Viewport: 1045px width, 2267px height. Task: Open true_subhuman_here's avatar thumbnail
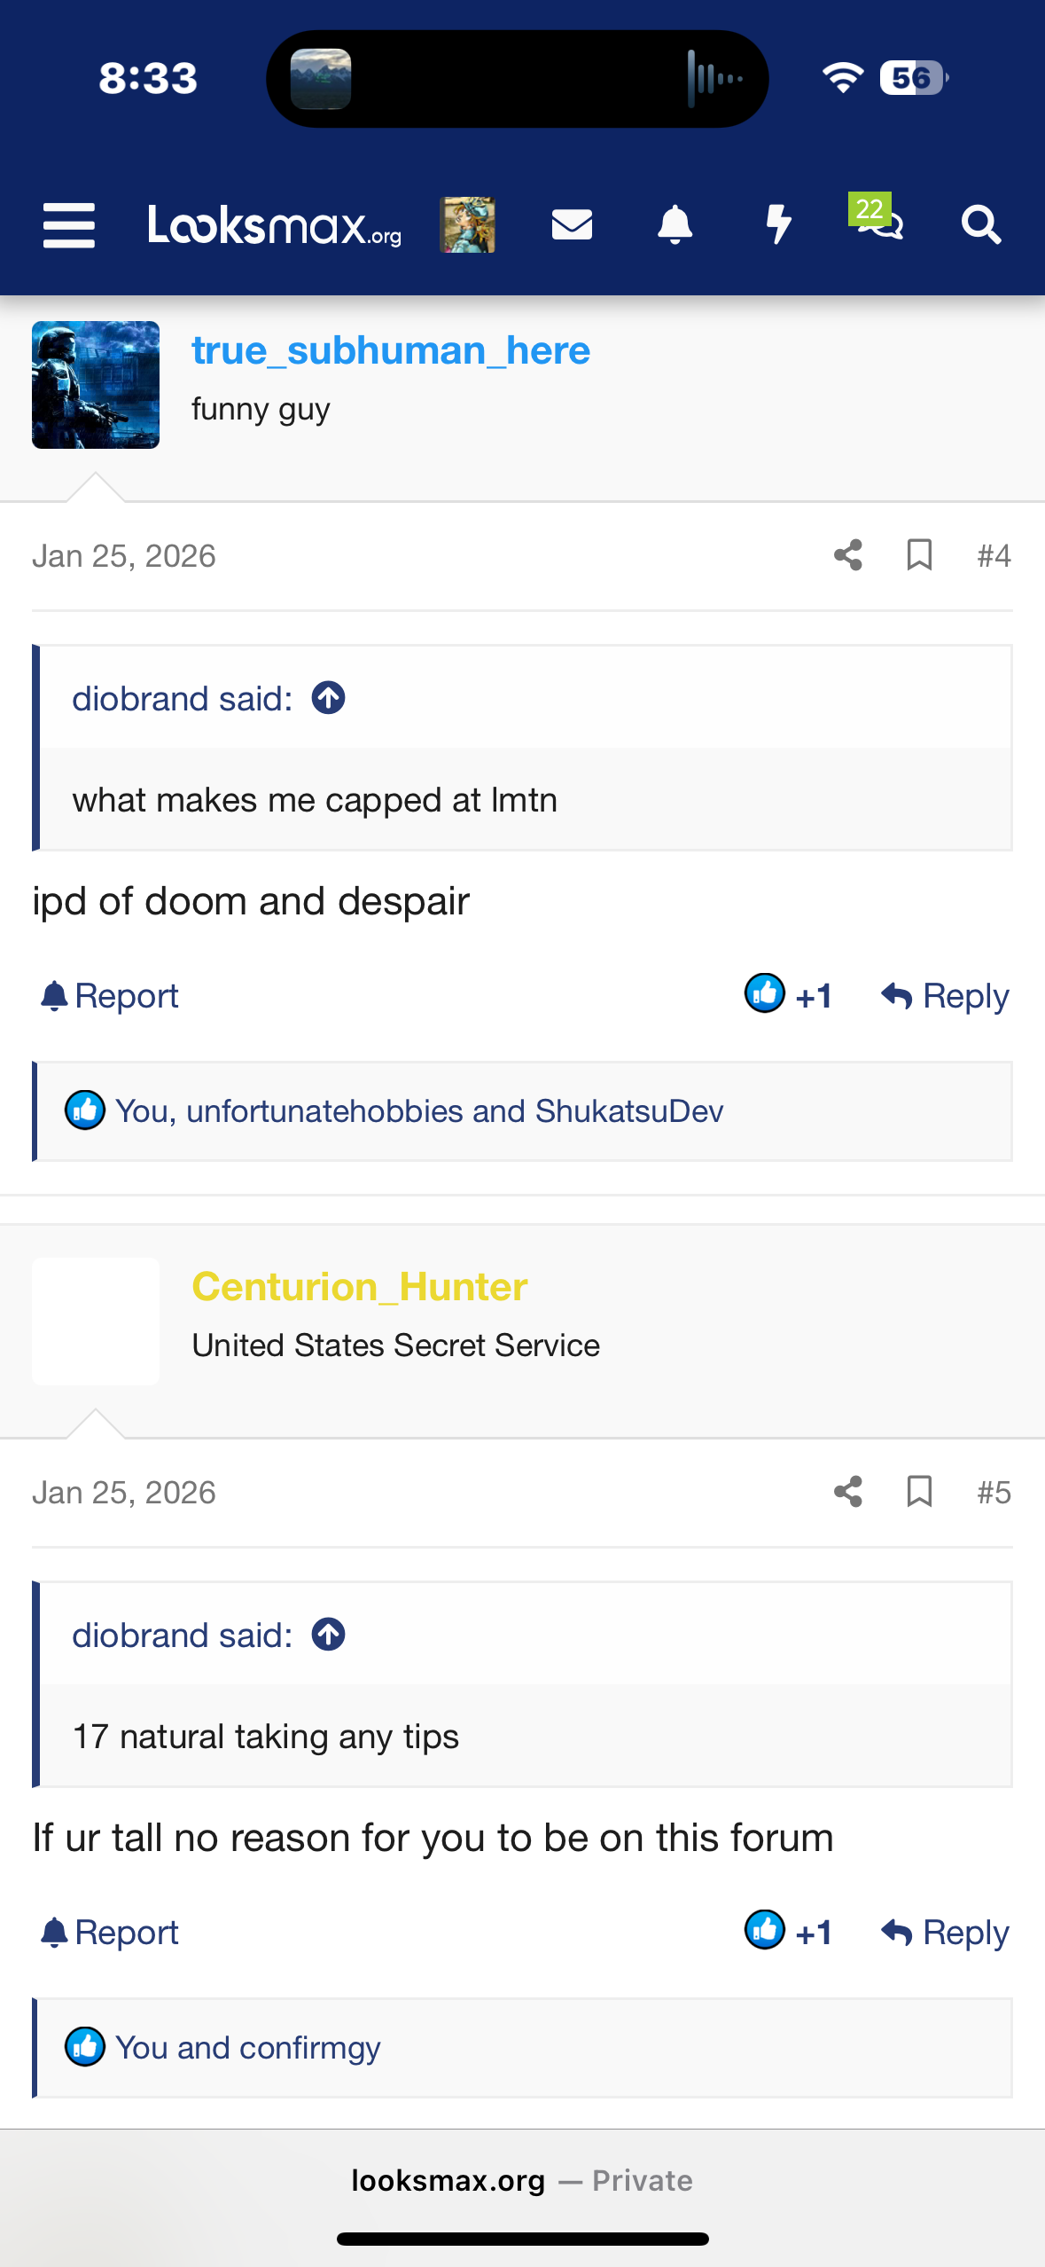[96, 385]
